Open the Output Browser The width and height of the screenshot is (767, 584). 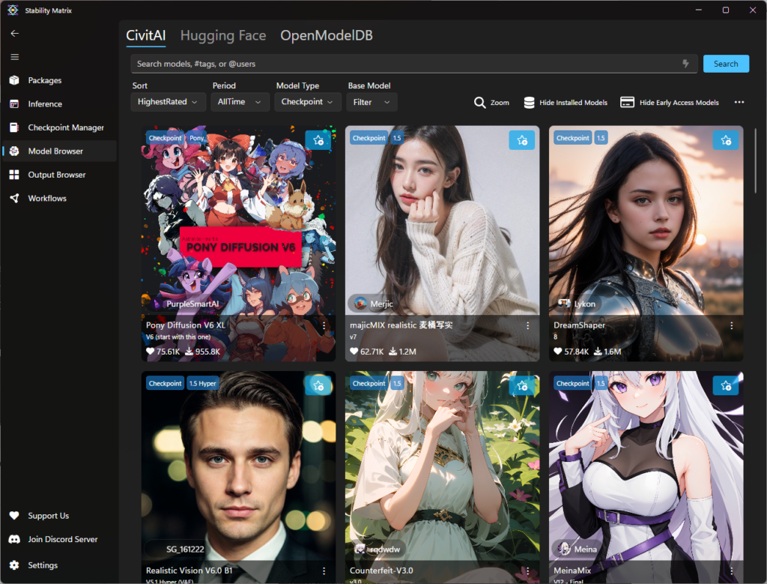[59, 174]
